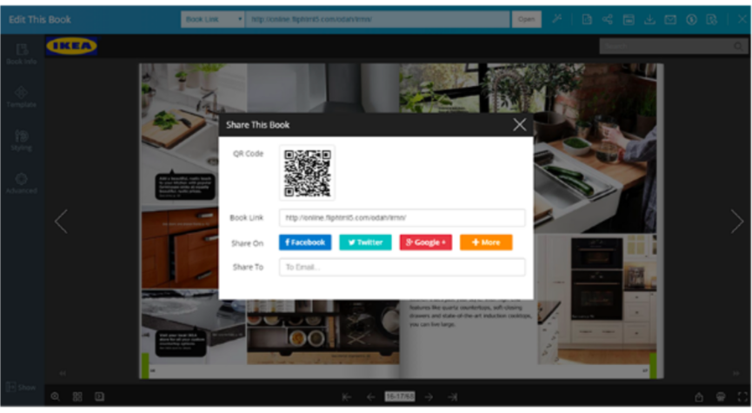This screenshot has height=413, width=752.
Task: Open the Advanced sidebar panel
Action: (x=22, y=183)
